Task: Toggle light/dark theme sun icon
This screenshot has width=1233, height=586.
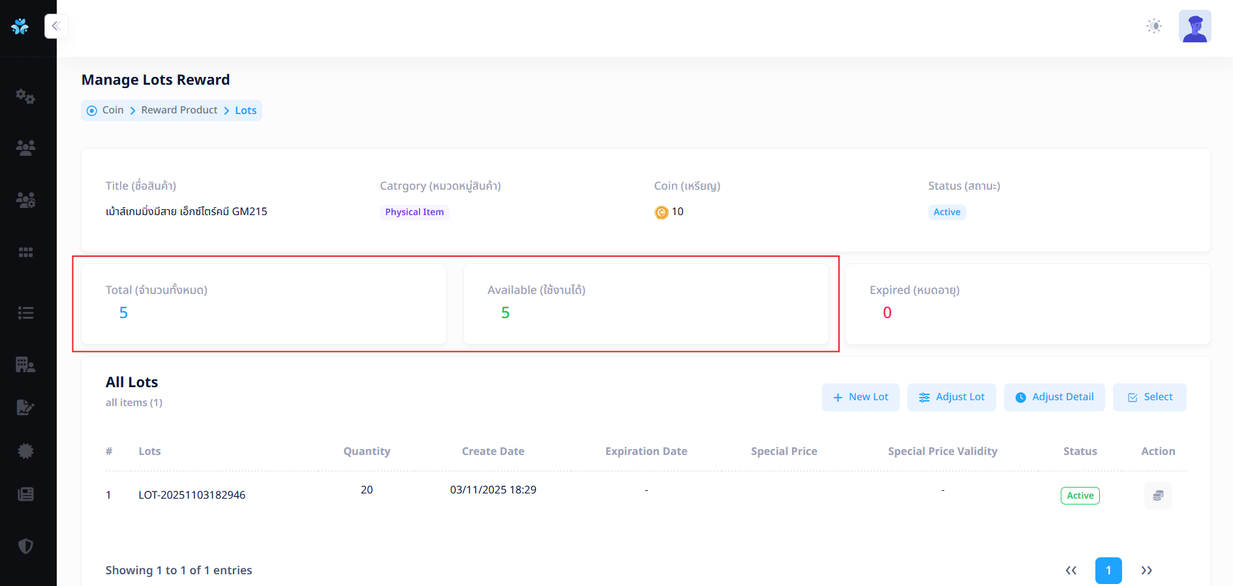Action: click(1154, 26)
